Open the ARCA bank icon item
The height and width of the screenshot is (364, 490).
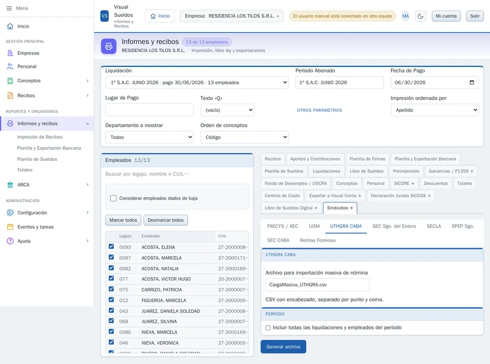tap(10, 185)
